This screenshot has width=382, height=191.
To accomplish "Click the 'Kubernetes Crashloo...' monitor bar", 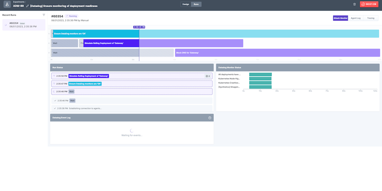I will [x=260, y=83].
